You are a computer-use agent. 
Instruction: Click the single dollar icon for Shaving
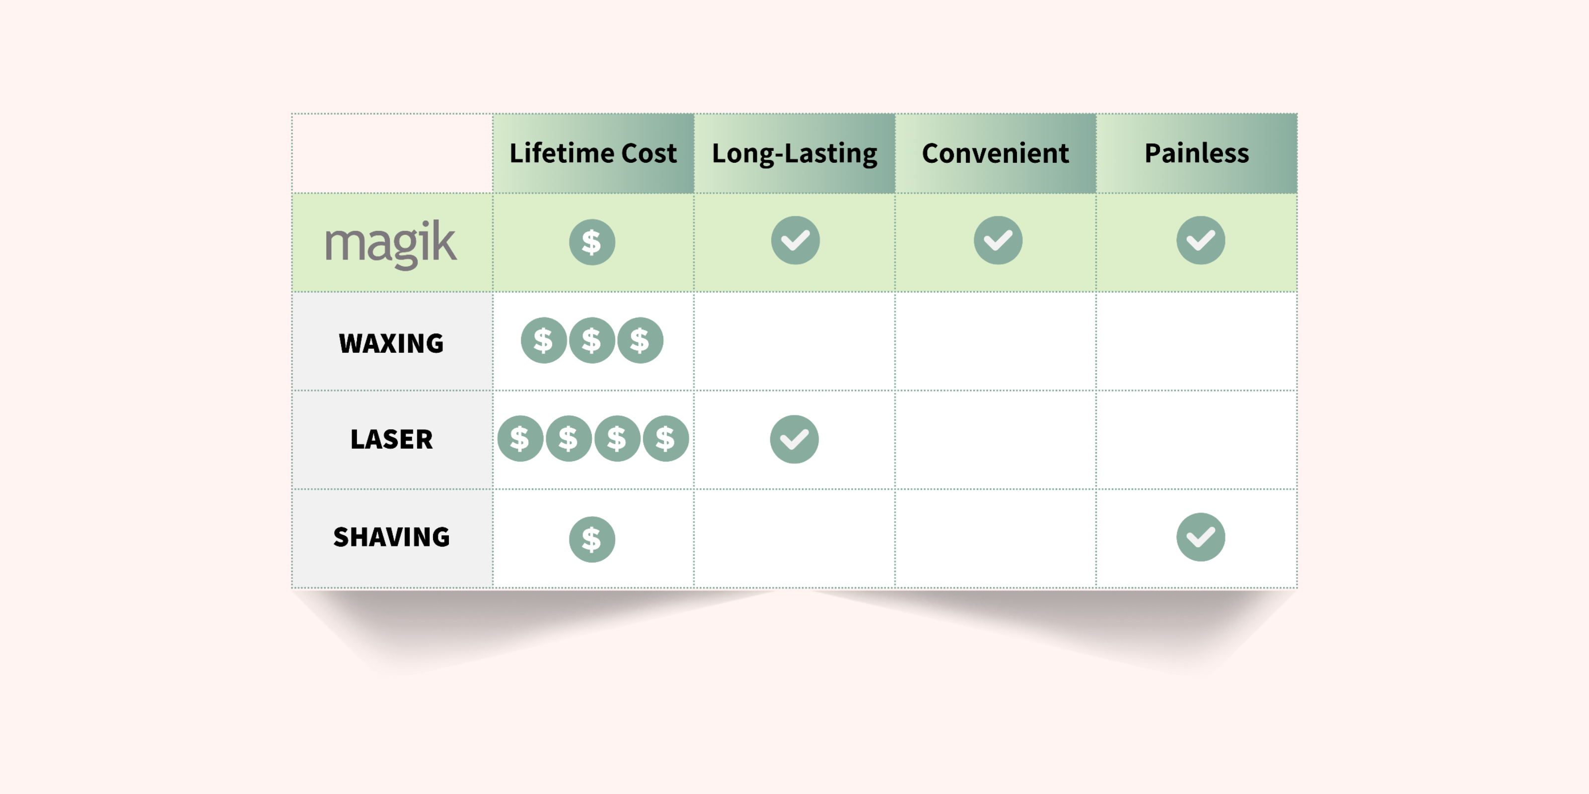coord(591,539)
